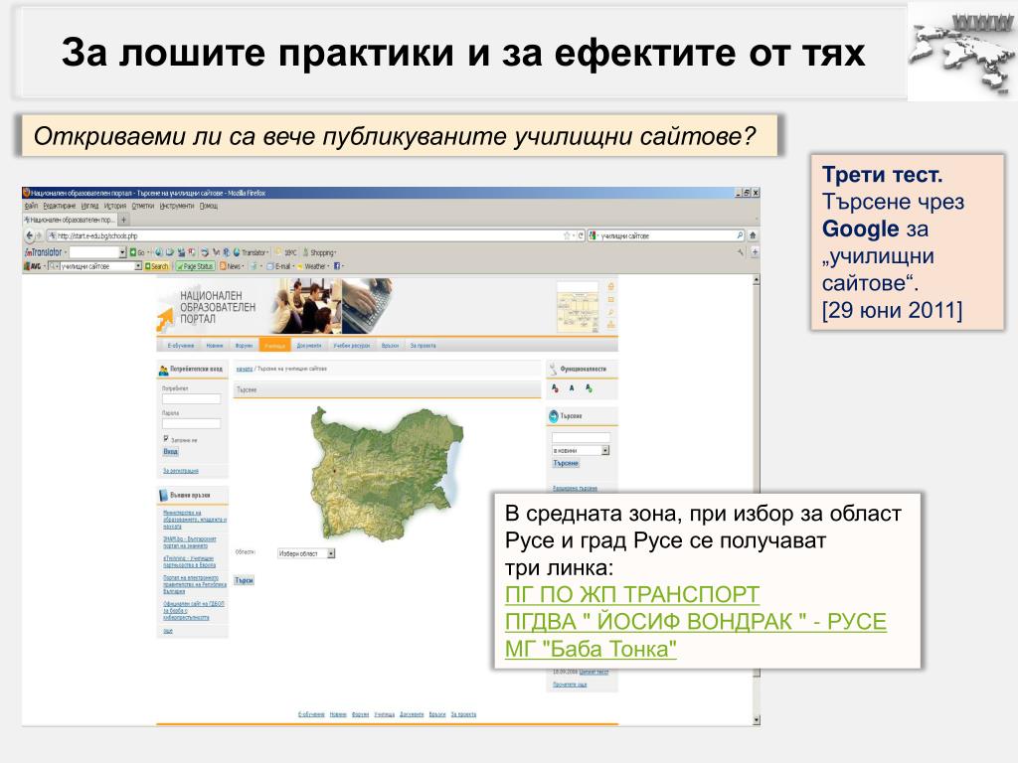The height and width of the screenshot is (763, 1018).
Task: Open the Translator toolbar dropdown
Action: tap(252, 252)
